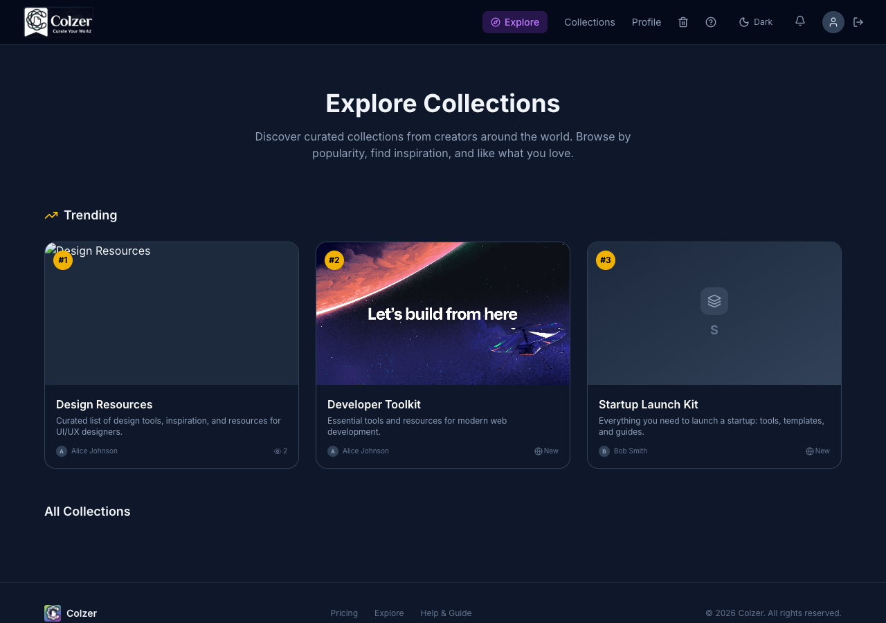Click the view count eye icon on Design Resources
This screenshot has height=623, width=886.
click(x=277, y=451)
